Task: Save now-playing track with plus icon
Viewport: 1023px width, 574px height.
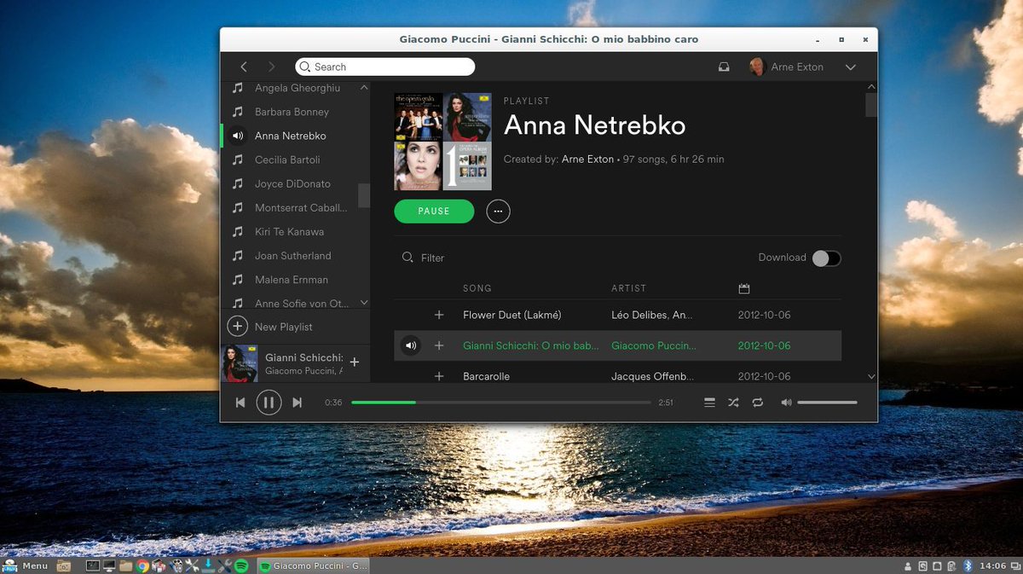Action: click(355, 362)
